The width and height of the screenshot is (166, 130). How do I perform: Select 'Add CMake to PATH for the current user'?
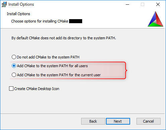pos(14,75)
